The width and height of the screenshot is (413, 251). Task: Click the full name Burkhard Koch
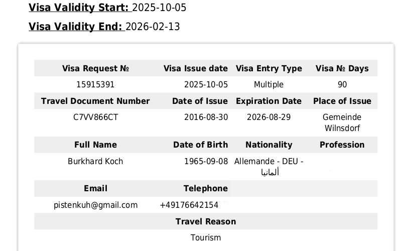[95, 161]
